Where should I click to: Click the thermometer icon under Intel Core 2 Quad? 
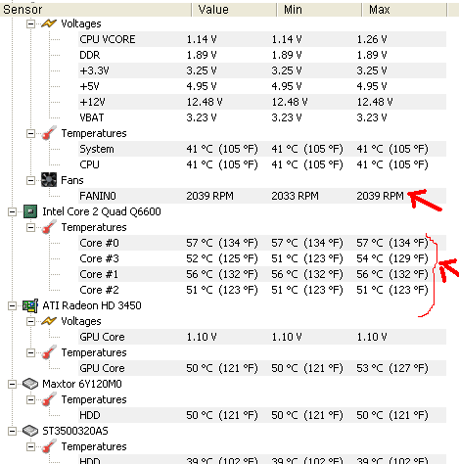pos(49,227)
